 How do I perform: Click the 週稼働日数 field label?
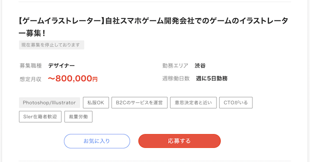click(176, 78)
